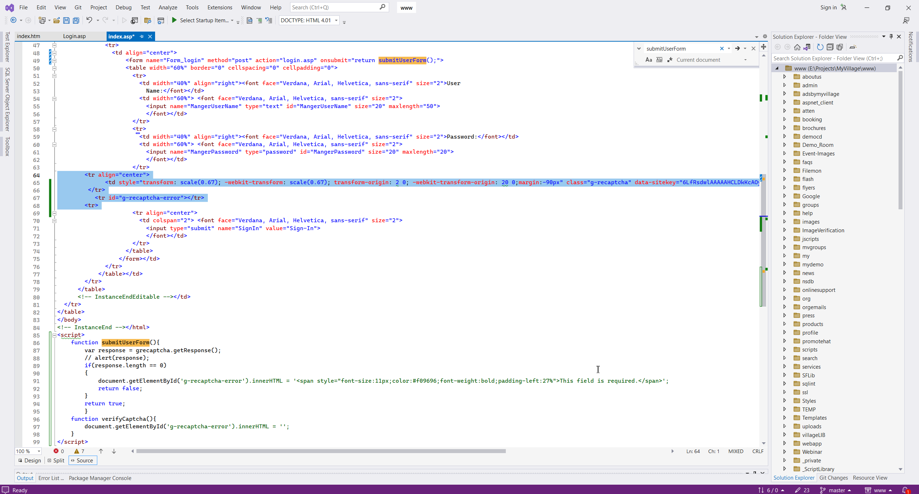Screen dimensions: 919x494
Task: Click the editor horizontal scrollbar thumb
Action: pyautogui.click(x=321, y=451)
